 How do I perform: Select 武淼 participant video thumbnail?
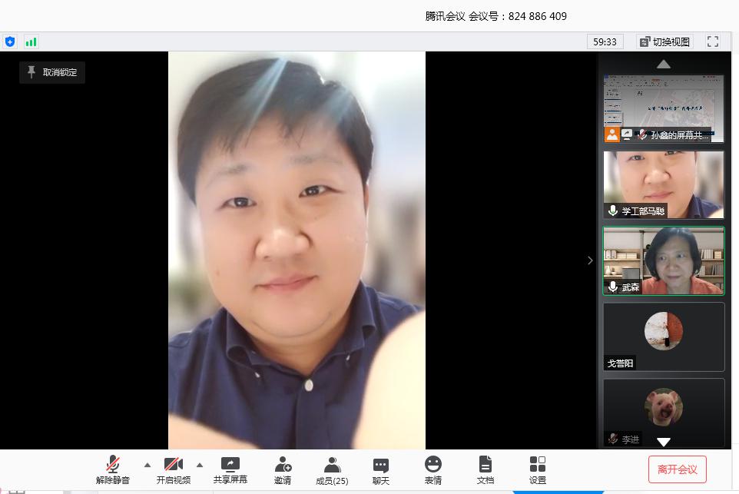[x=664, y=260]
